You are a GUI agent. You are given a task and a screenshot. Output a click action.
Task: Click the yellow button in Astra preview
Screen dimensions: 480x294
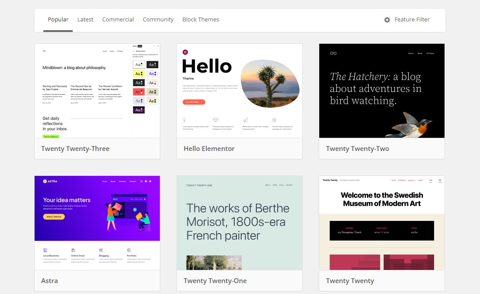tap(54, 217)
